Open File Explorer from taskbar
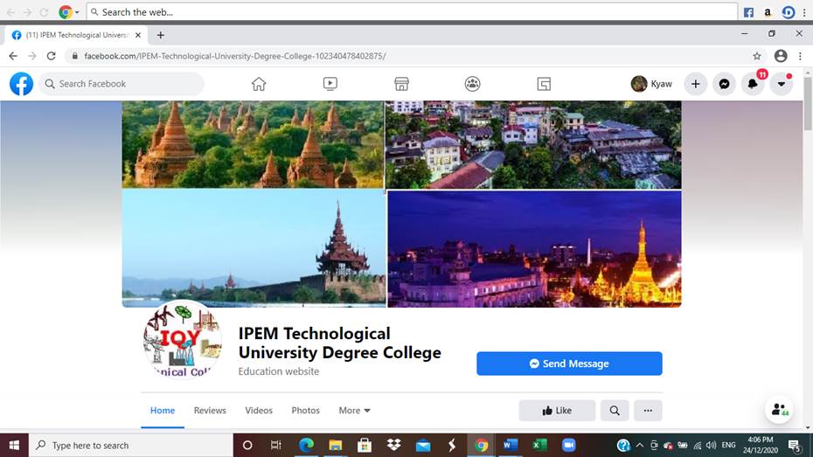Screen dimensions: 813x457 click(336, 446)
